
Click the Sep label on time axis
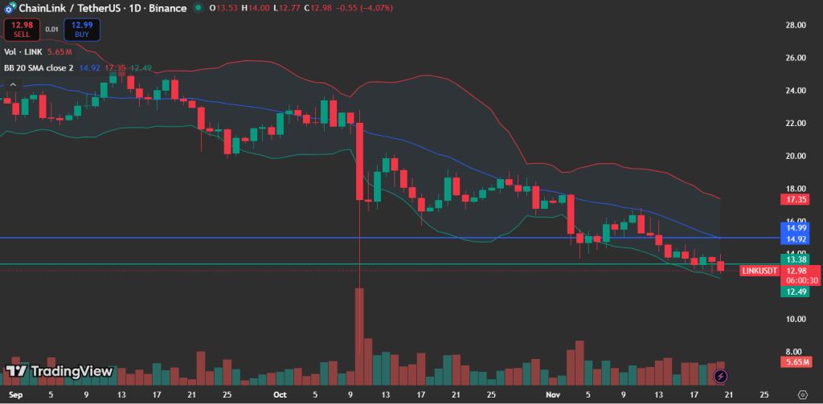coord(16,394)
